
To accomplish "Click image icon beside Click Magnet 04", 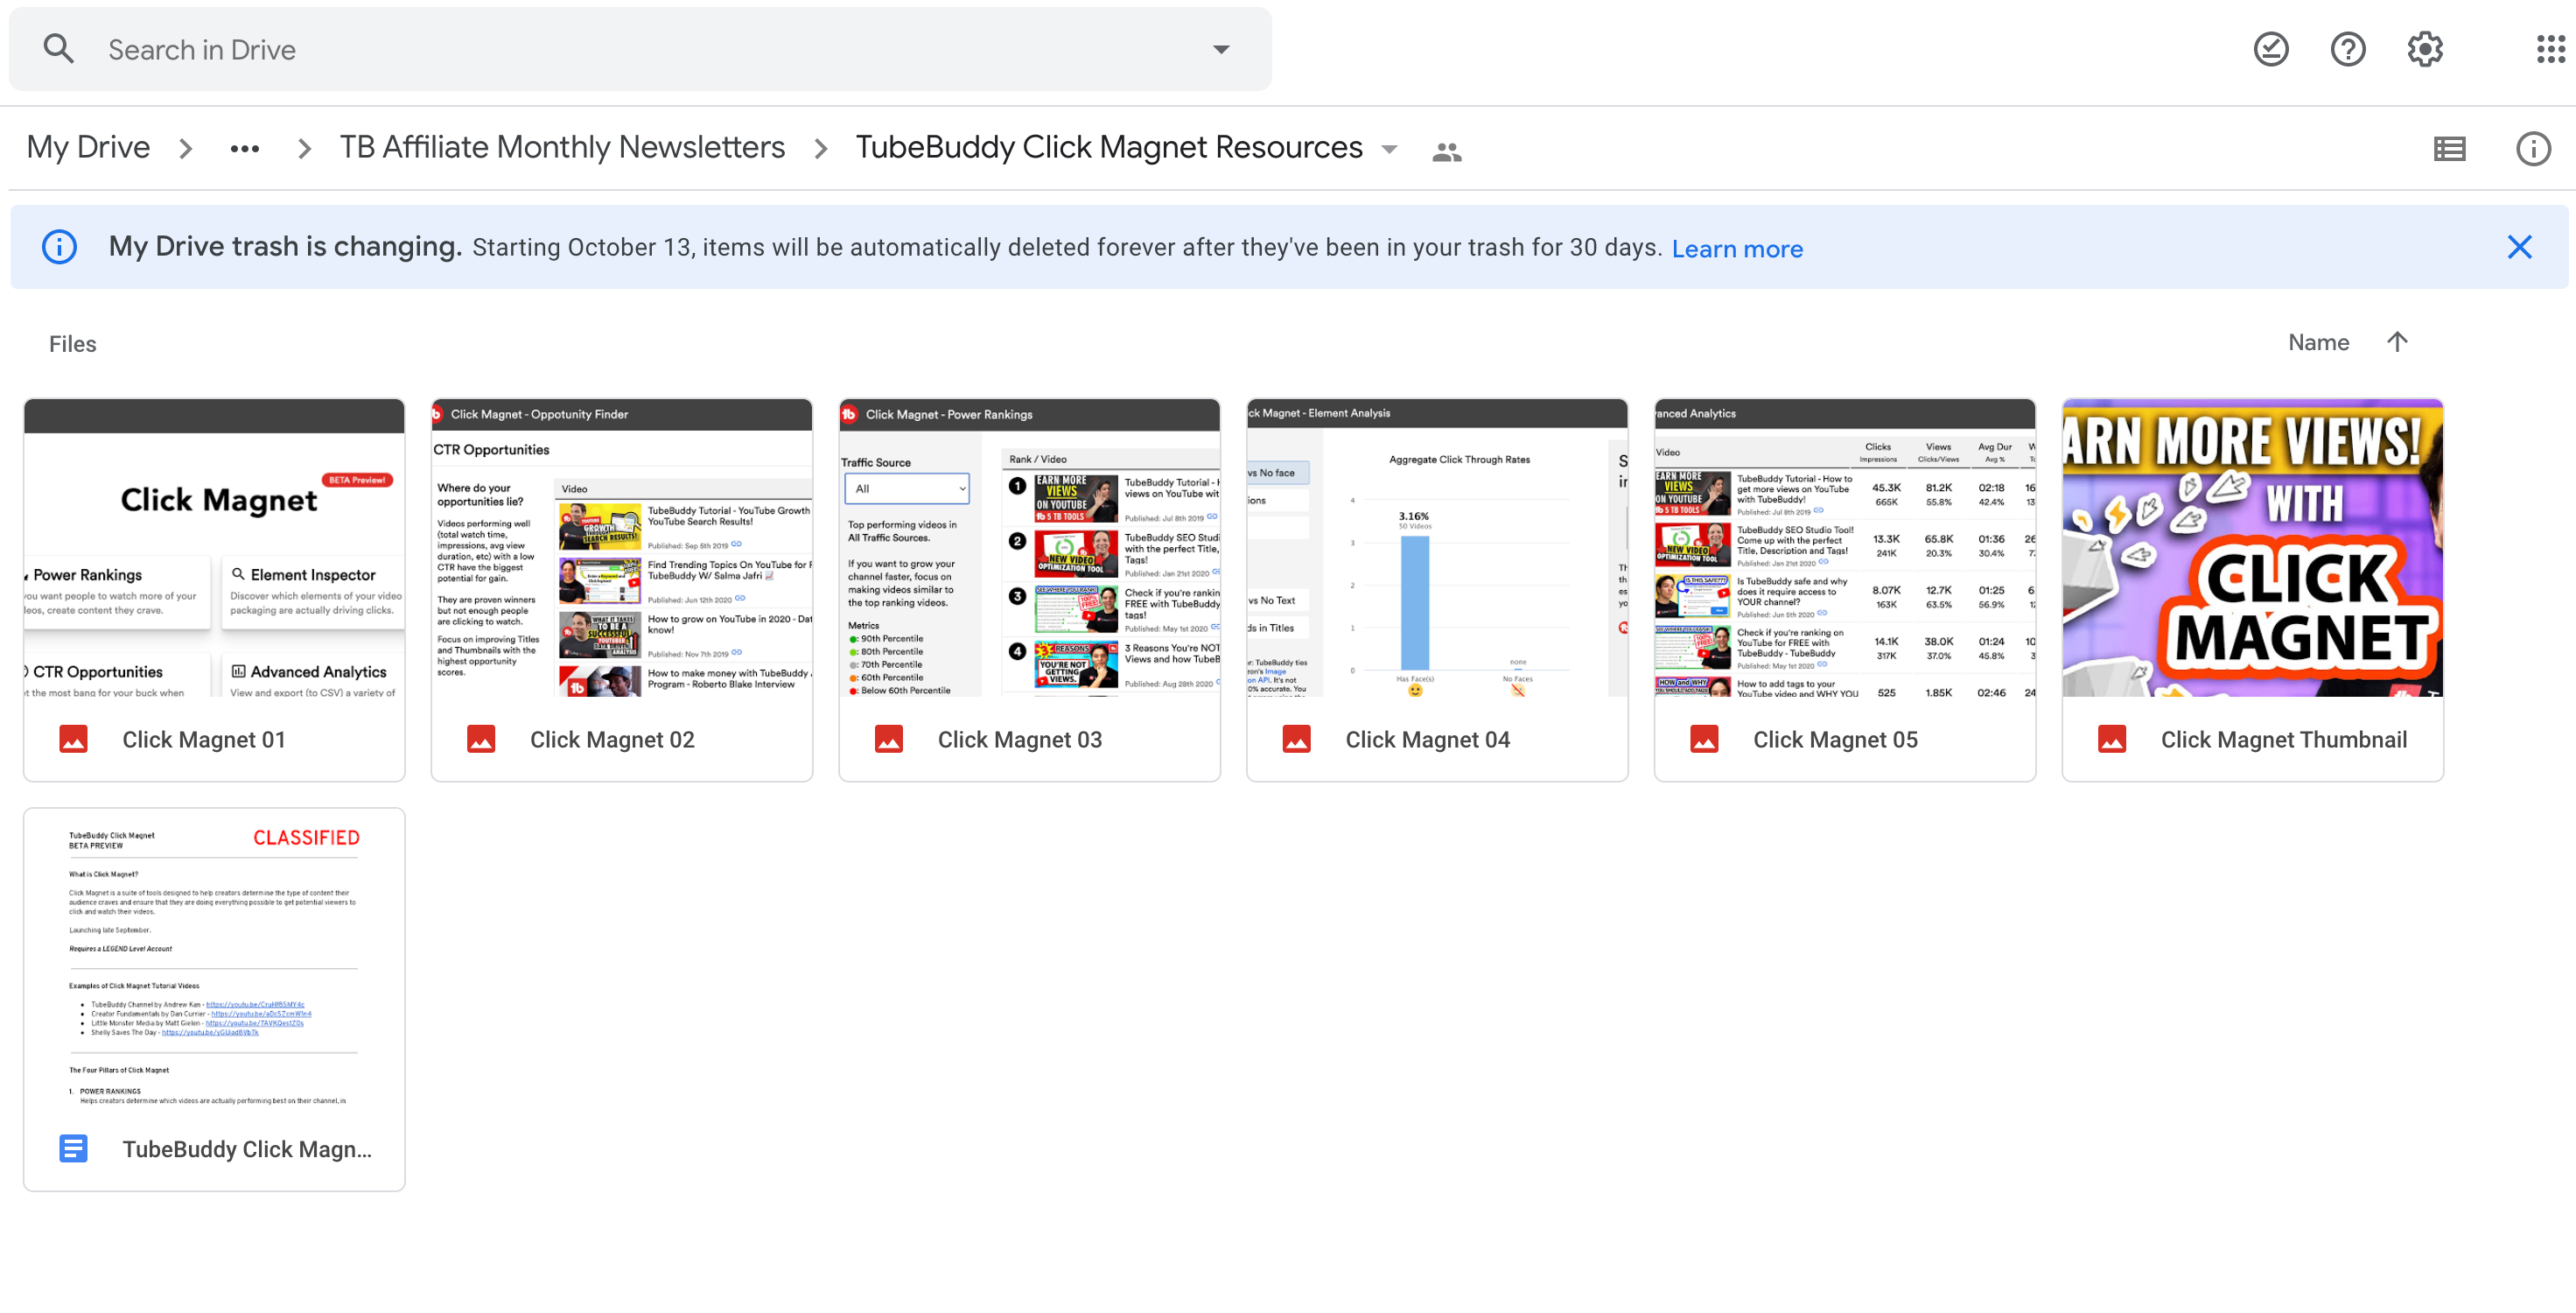I will [1297, 740].
